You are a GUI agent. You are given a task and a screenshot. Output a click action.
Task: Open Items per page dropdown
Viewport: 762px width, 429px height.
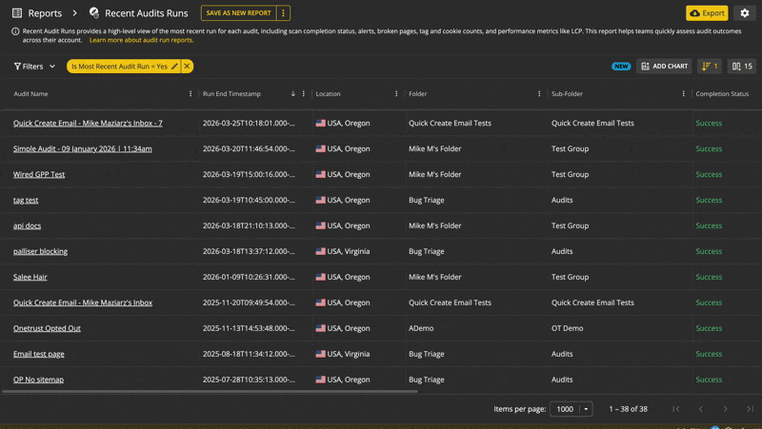(571, 409)
